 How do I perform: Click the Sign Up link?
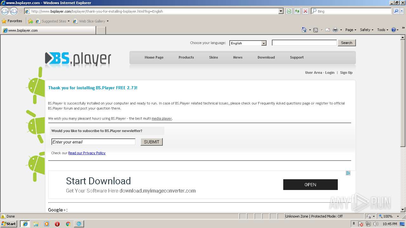(x=346, y=73)
